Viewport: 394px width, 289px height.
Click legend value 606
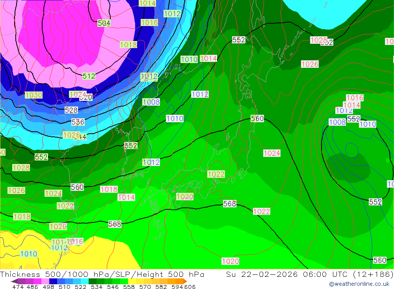190,287
